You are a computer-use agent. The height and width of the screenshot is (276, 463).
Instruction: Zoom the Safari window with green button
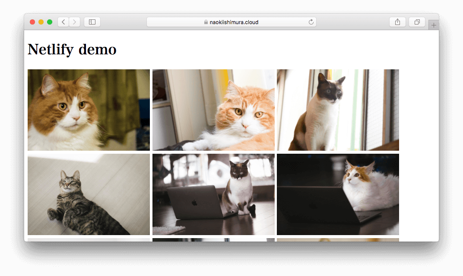50,22
